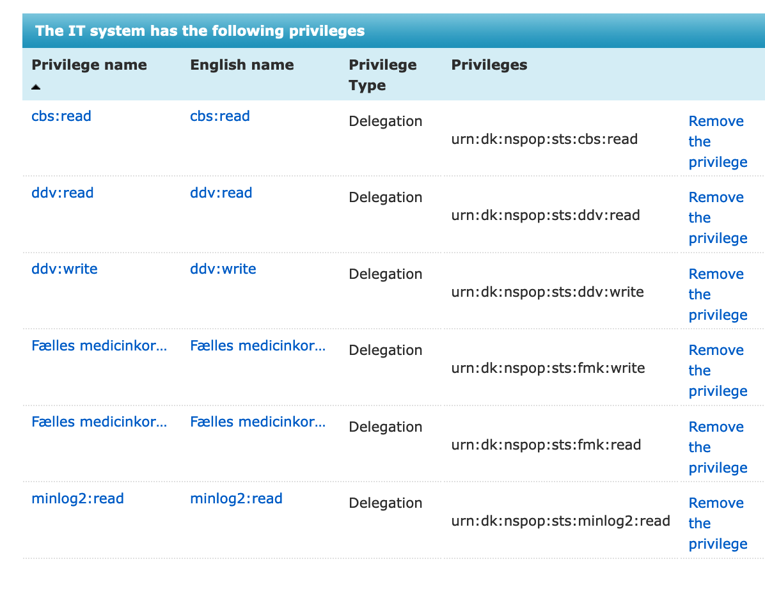Click the English name column header
Image resolution: width=765 pixels, height=605 pixels.
[x=242, y=65]
